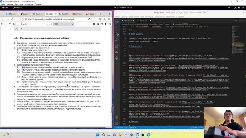Reload the Firefox page
246x138 pixels.
point(12,19)
